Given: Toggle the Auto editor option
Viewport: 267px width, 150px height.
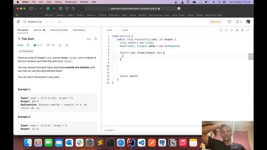Looking at the screenshot, I should [124, 30].
